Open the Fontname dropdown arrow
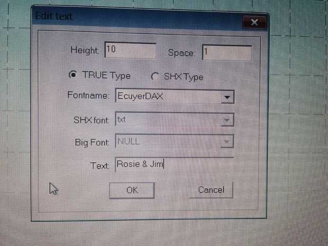The width and height of the screenshot is (328, 246). 227,97
